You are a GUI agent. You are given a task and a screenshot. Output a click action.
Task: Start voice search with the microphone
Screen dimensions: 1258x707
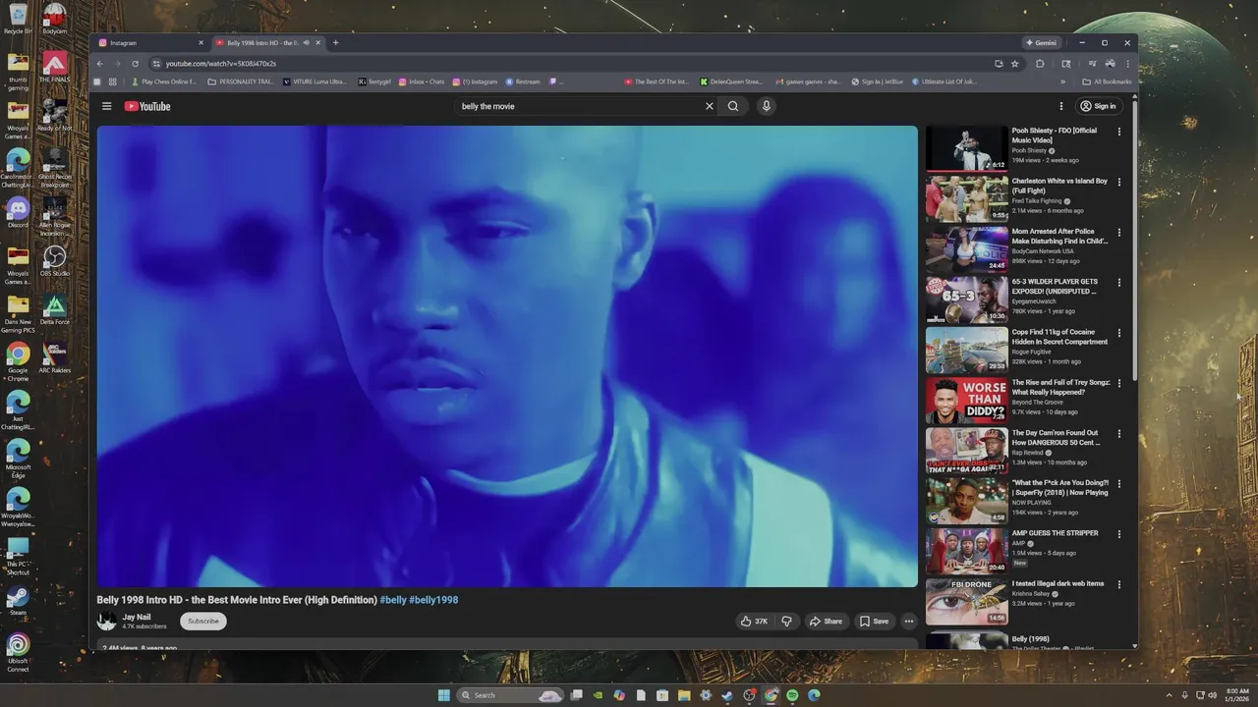point(767,106)
